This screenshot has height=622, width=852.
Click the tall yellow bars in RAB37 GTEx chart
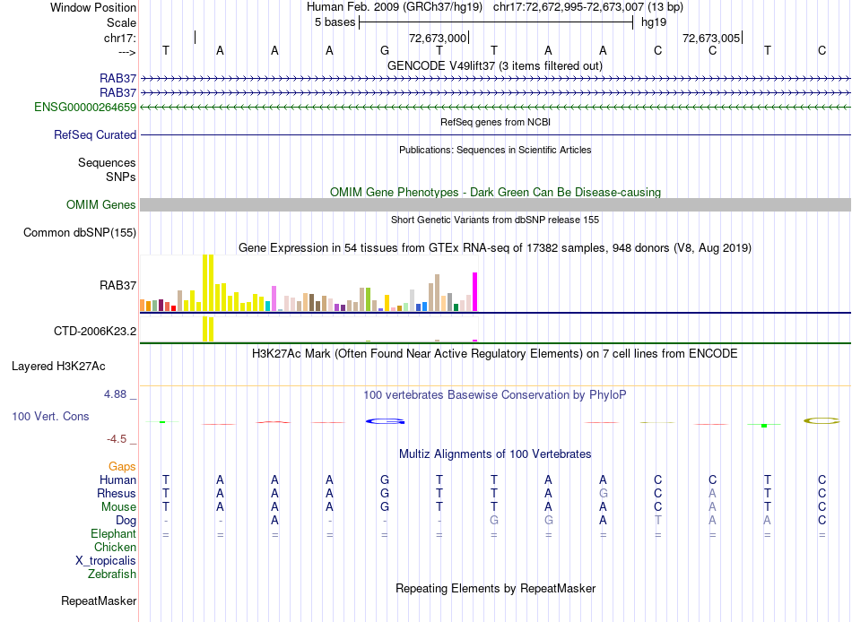pyautogui.click(x=208, y=283)
